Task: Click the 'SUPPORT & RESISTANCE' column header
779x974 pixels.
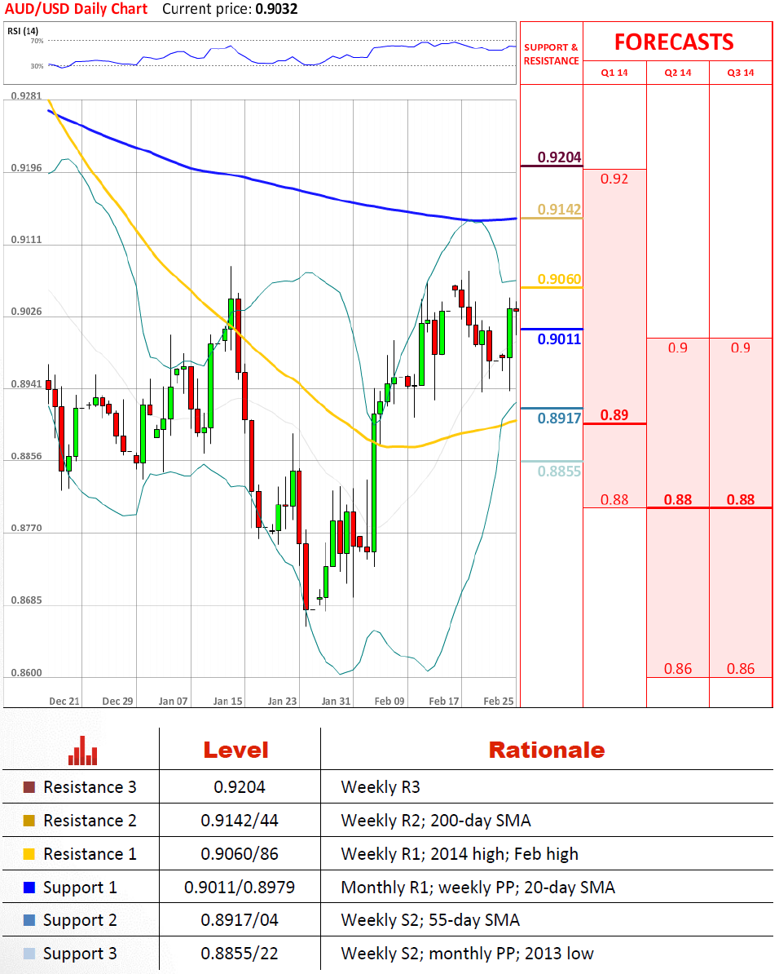Action: tap(551, 54)
